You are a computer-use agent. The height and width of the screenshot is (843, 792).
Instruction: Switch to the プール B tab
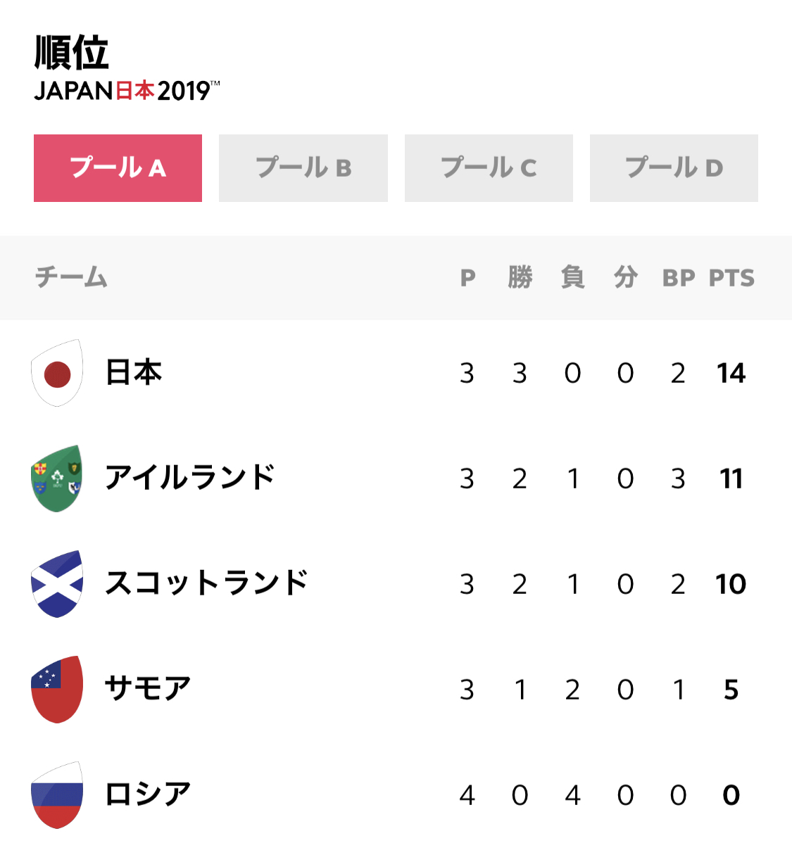pos(303,168)
